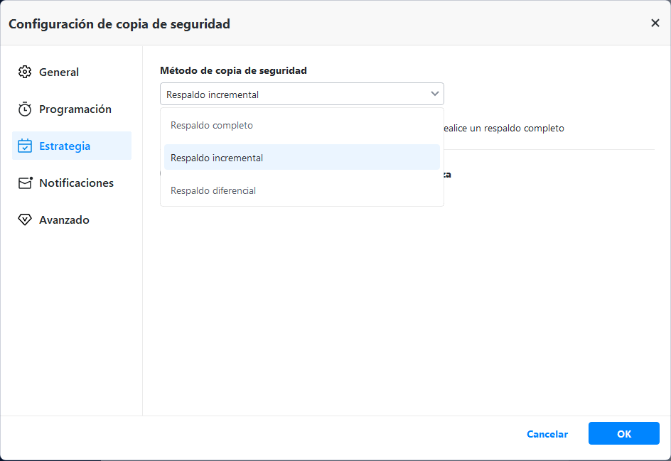
Task: Choose Respaldo completo from the list
Action: [x=212, y=126]
